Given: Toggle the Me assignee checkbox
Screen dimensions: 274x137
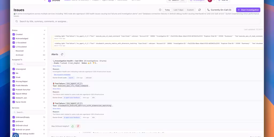Looking at the screenshot, I should [14, 73].
